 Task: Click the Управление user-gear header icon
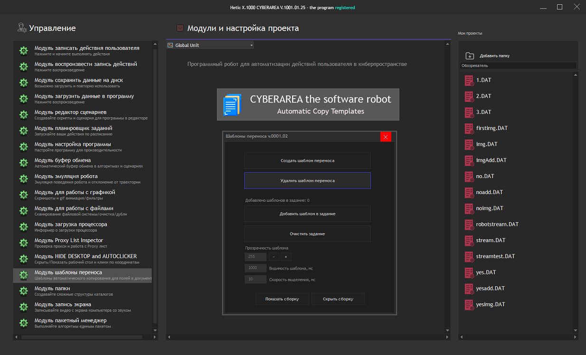click(x=21, y=28)
